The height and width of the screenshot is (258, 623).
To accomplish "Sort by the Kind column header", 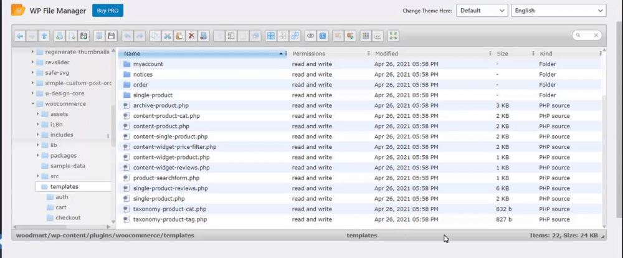I will [568, 54].
